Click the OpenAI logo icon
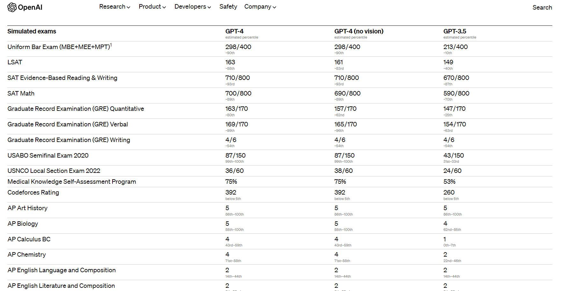 pos(12,7)
